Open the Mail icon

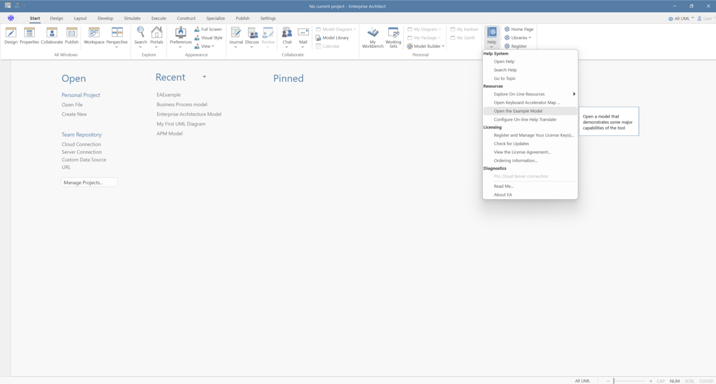(303, 33)
